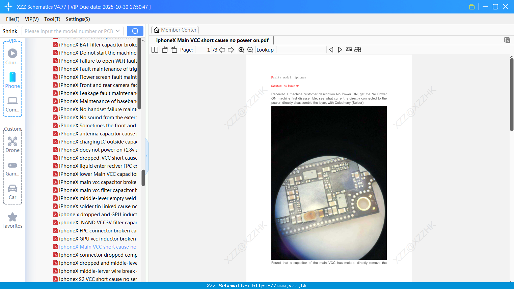Open the Drone category
Image resolution: width=514 pixels, height=289 pixels.
tap(12, 141)
